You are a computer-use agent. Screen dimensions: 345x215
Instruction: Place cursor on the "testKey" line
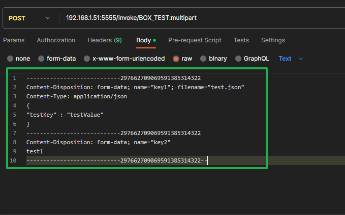65,115
